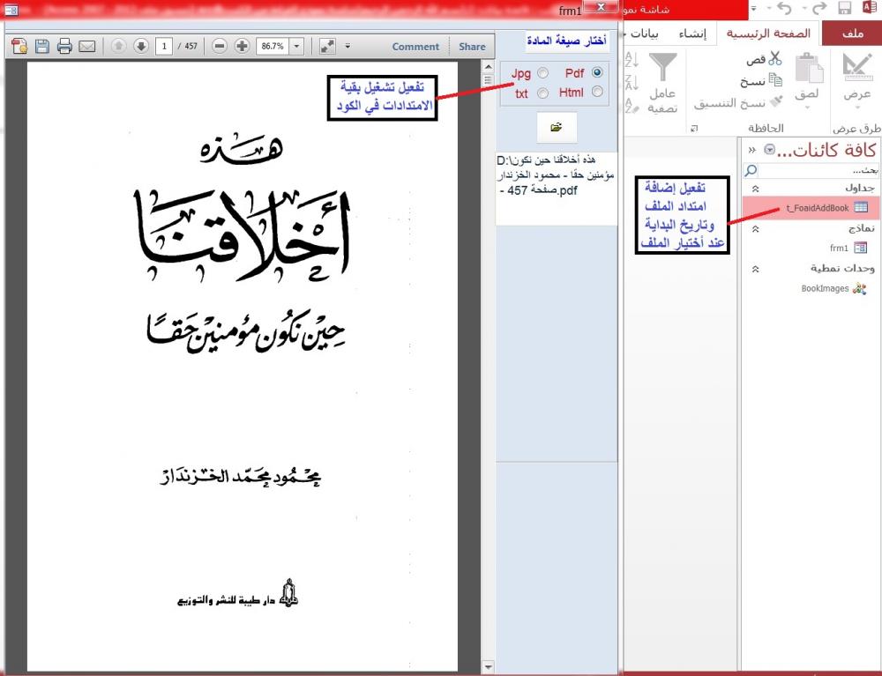Switch to الصفحة الرئيسية (Home) tab

click(768, 33)
